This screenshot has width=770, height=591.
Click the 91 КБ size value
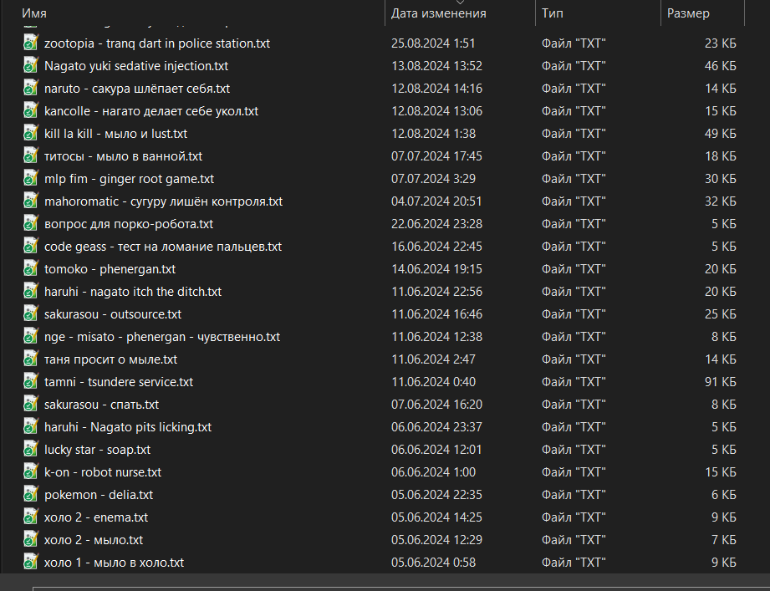click(721, 382)
